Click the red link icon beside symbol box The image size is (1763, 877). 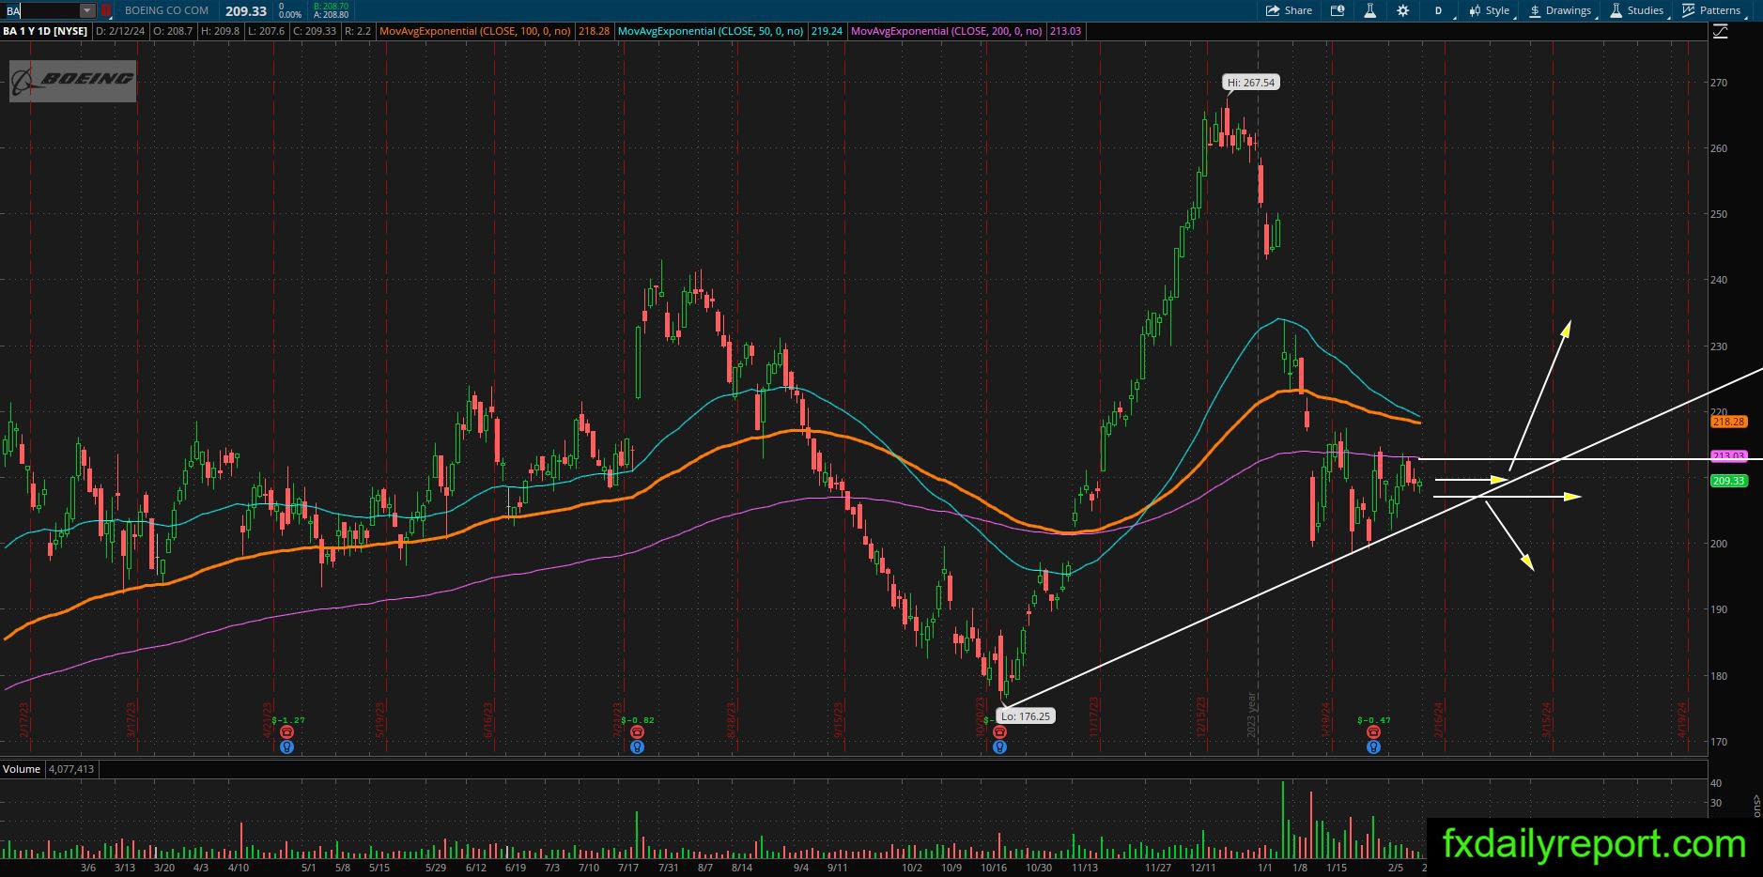106,10
